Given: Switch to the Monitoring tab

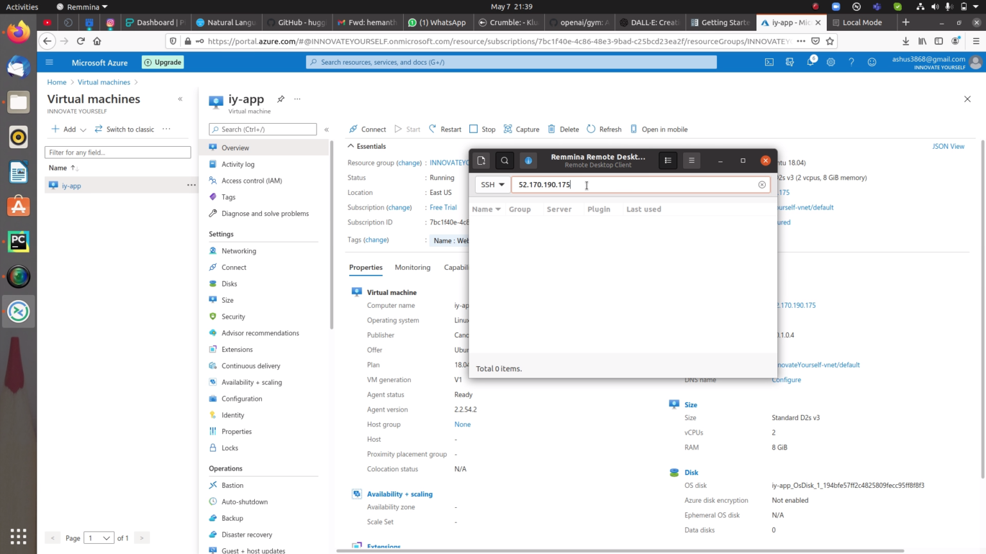Looking at the screenshot, I should click(x=412, y=267).
